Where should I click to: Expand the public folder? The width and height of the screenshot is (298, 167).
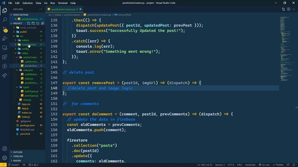(14, 32)
